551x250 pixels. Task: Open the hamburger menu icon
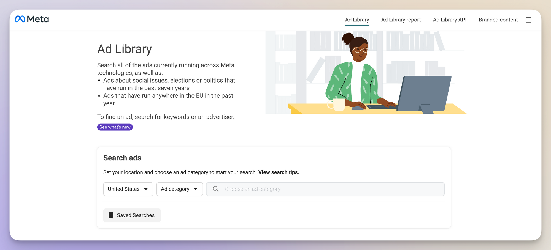tap(528, 20)
